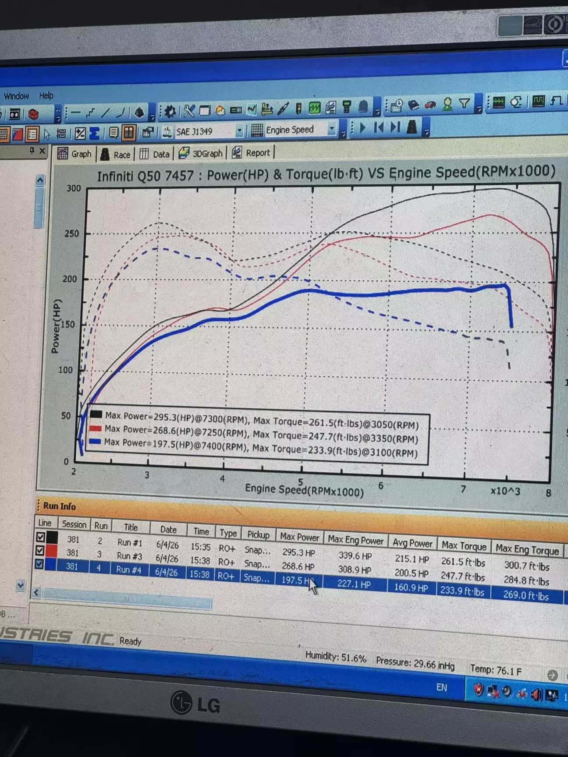
Task: Sort the table by the Max Torque column
Action: [x=464, y=546]
